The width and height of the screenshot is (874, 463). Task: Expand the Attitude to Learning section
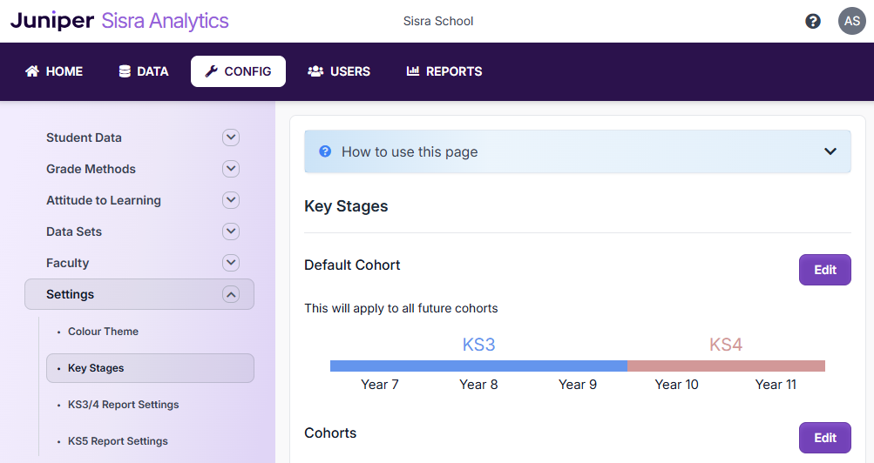click(x=230, y=200)
